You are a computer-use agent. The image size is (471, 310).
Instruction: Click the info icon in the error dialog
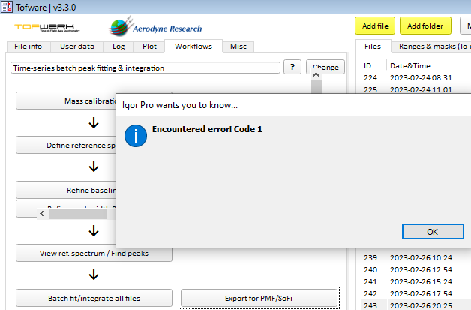click(136, 136)
